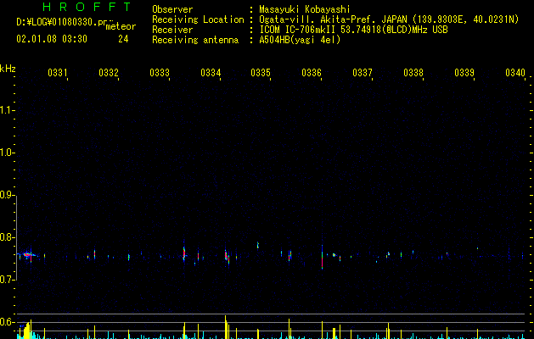The image size is (534, 339).
Task: Click the 0337 time marker
Action: 363,72
